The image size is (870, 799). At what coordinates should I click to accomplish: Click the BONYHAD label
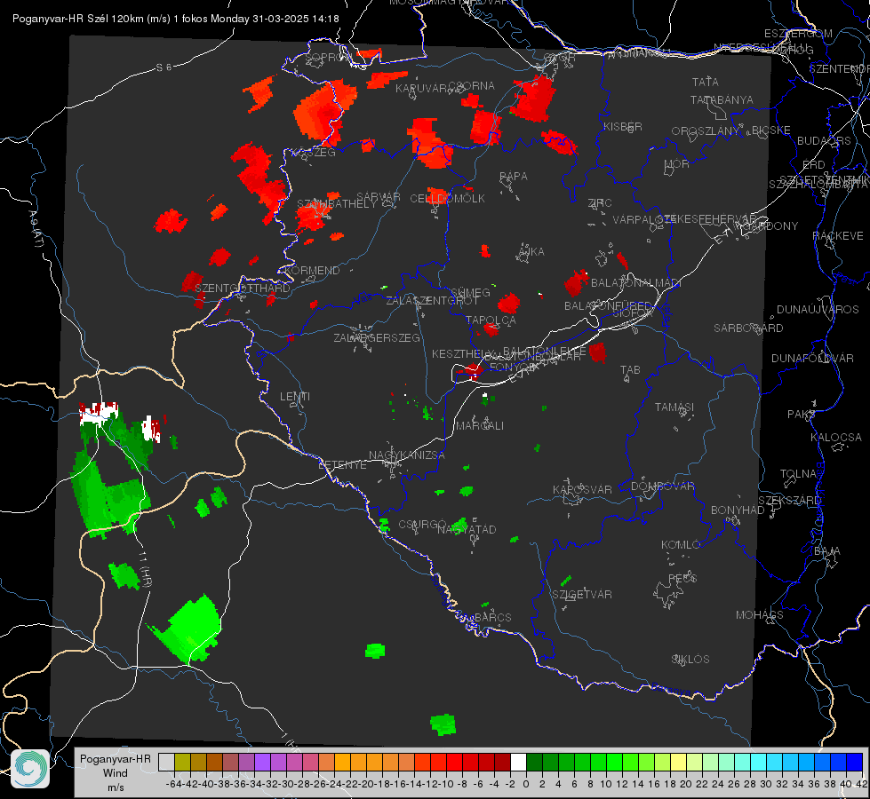738,510
